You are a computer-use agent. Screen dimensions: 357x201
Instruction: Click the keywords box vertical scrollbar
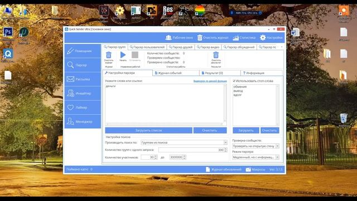(225, 103)
